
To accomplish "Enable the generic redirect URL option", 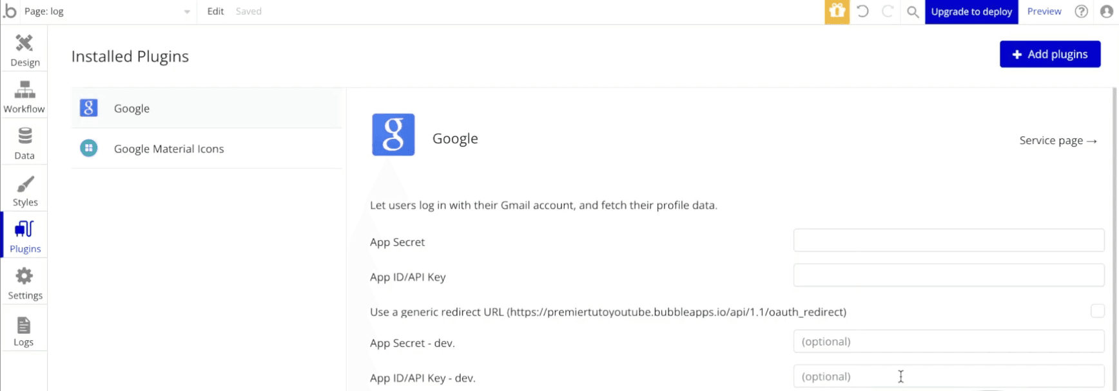I will [1097, 311].
